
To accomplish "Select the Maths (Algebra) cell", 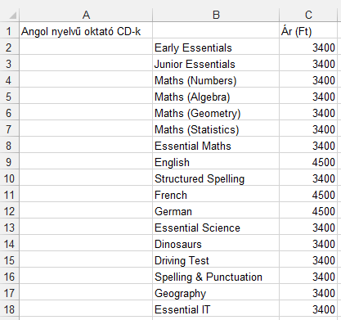I will pos(216,97).
